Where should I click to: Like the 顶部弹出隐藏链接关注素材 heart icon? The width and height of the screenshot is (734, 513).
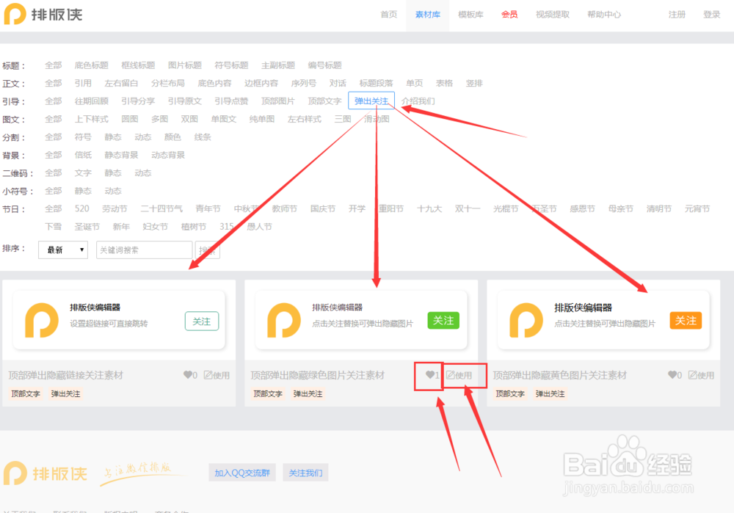pyautogui.click(x=188, y=375)
